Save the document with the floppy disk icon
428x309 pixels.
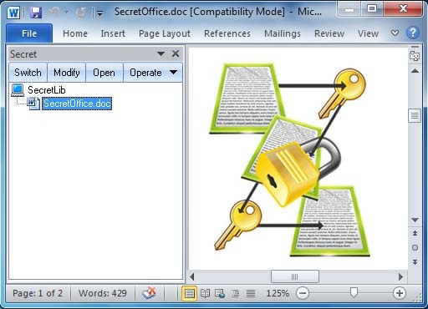coord(36,13)
